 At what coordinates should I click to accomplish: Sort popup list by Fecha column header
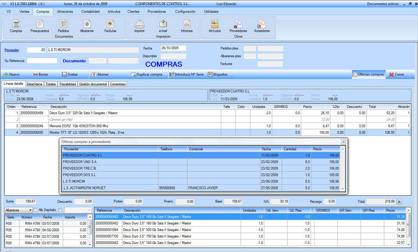(x=271, y=149)
